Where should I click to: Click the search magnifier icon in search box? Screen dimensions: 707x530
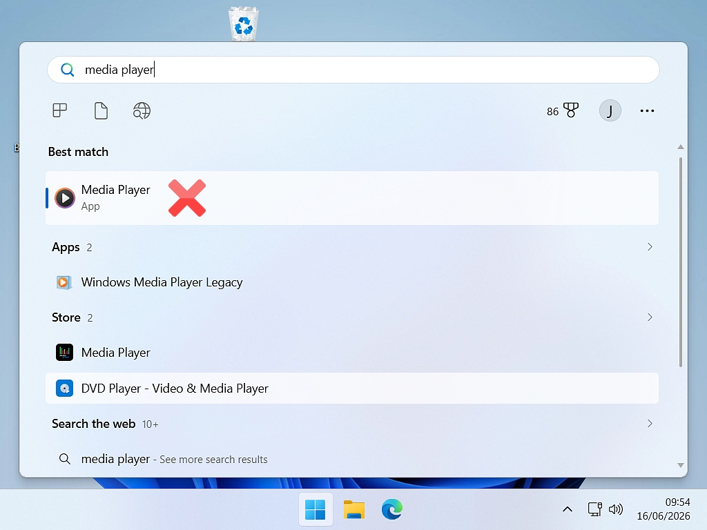pos(67,70)
